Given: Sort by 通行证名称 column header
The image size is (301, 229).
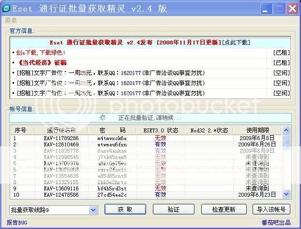Looking at the screenshot, I should (61, 130).
